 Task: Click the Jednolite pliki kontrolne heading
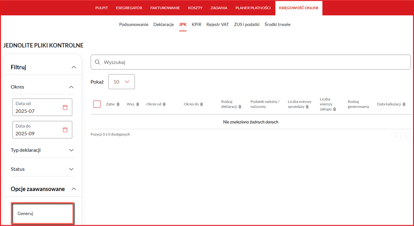(x=43, y=46)
